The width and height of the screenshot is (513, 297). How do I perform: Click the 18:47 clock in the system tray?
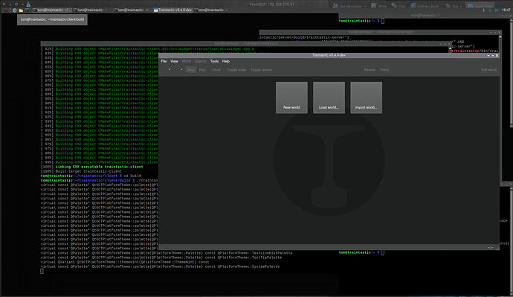(x=506, y=10)
